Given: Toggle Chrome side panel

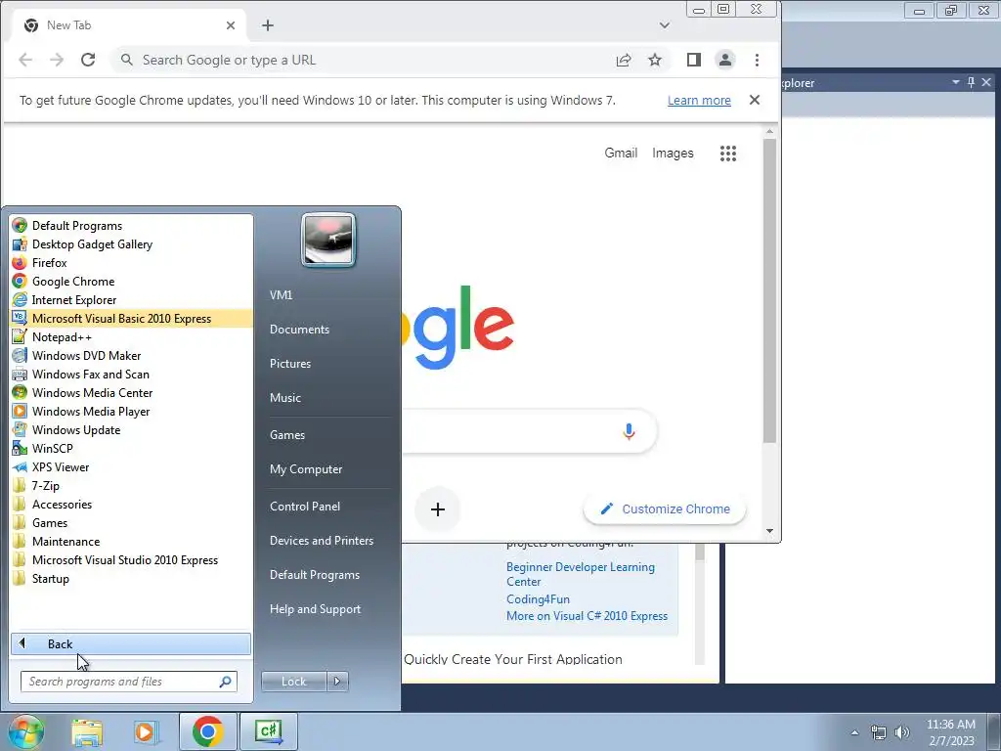Looking at the screenshot, I should coord(694,60).
